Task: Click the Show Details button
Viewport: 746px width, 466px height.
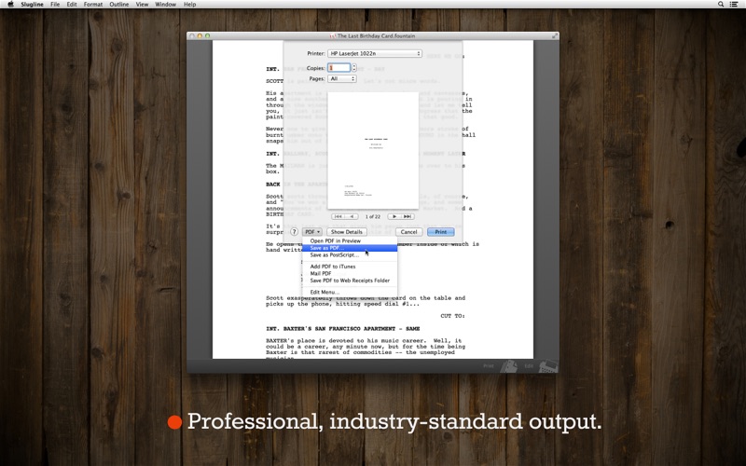Action: pos(346,232)
